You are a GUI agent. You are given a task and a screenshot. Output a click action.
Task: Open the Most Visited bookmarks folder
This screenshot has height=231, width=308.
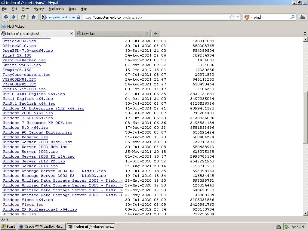point(13,26)
